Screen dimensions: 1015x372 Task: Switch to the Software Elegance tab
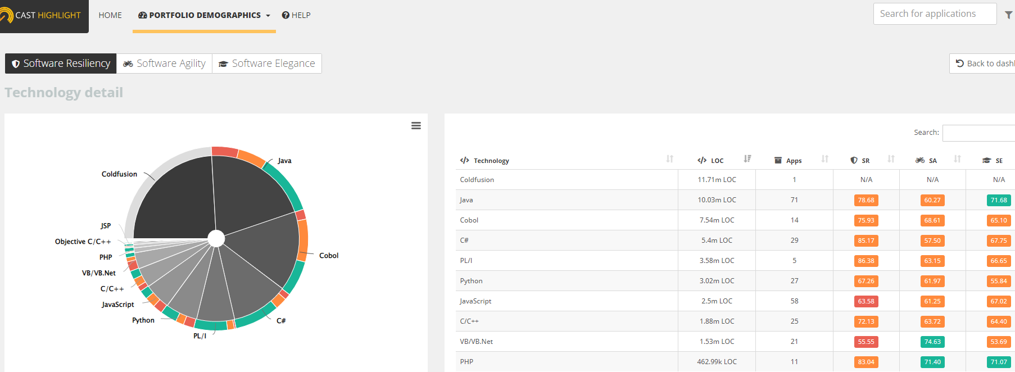pyautogui.click(x=267, y=63)
